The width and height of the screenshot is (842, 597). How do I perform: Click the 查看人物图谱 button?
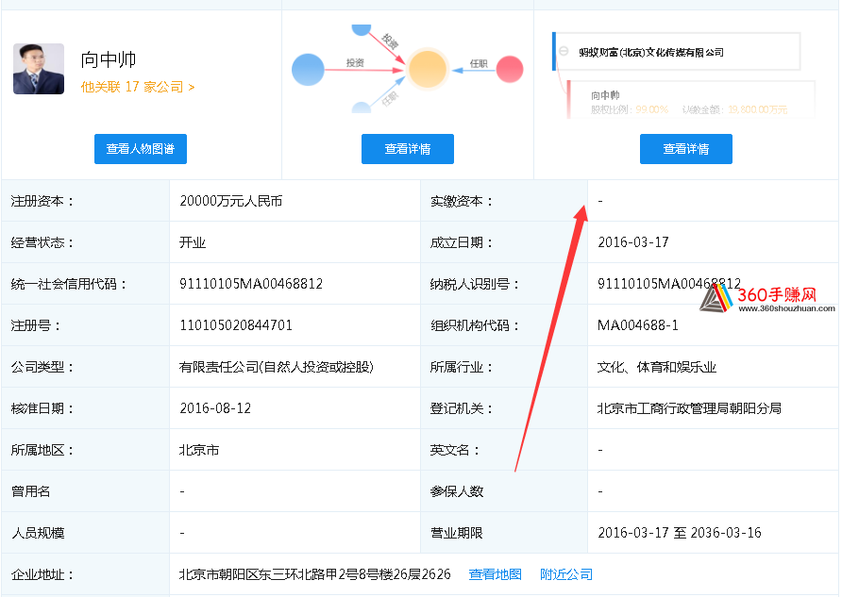tap(140, 149)
